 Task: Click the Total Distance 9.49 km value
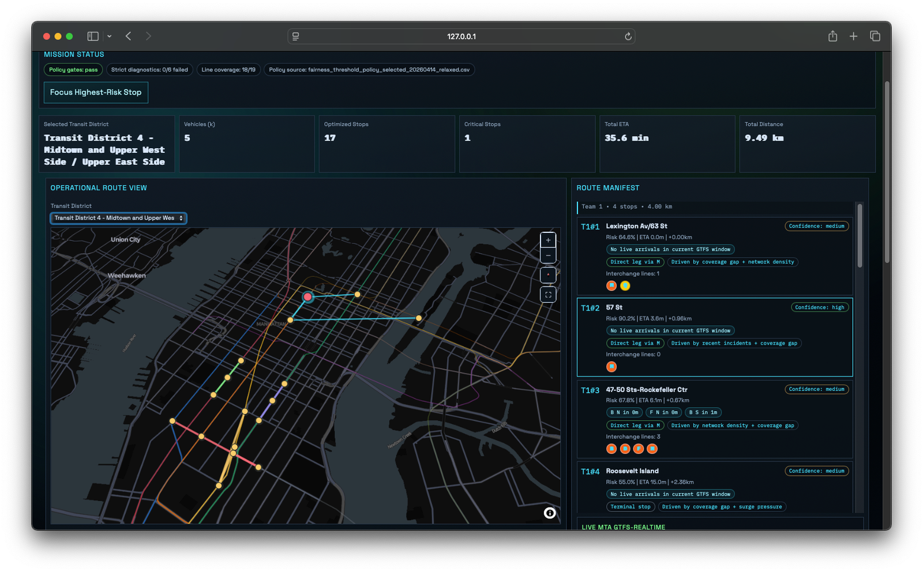764,138
